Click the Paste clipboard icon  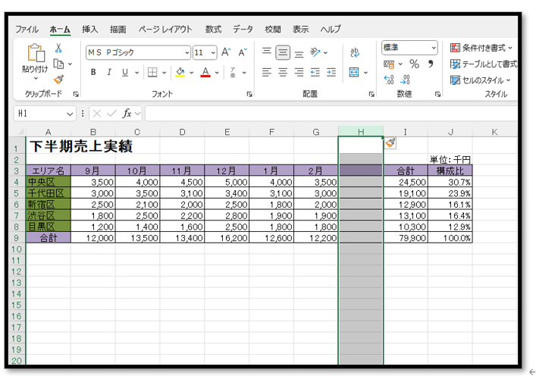coord(36,53)
